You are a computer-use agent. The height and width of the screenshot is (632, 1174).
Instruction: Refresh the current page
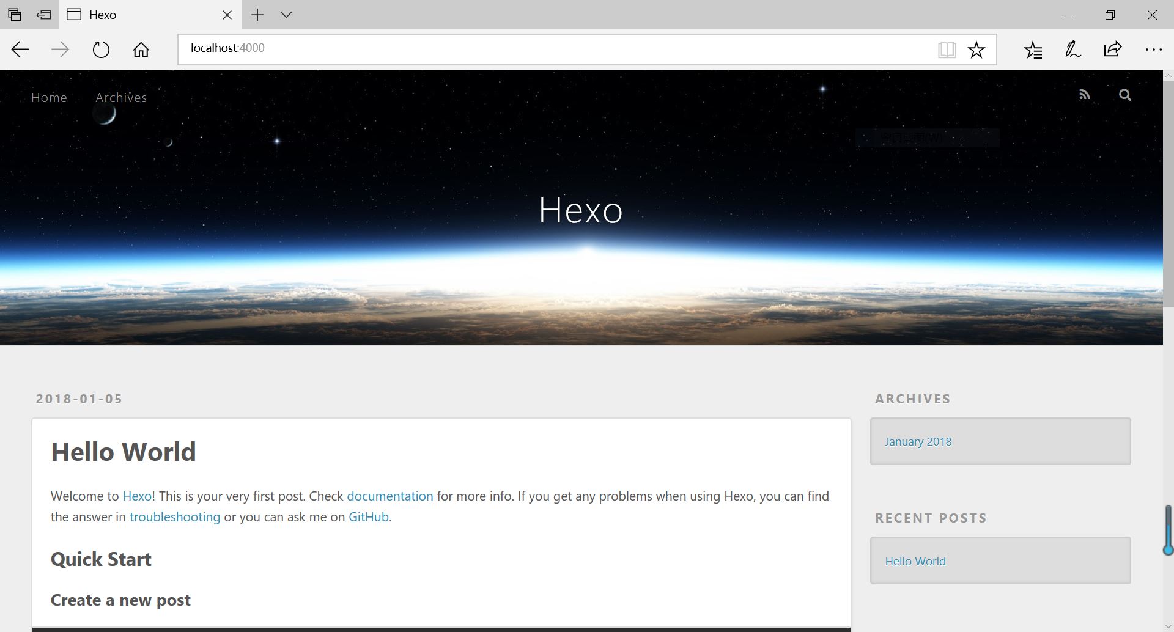[101, 50]
